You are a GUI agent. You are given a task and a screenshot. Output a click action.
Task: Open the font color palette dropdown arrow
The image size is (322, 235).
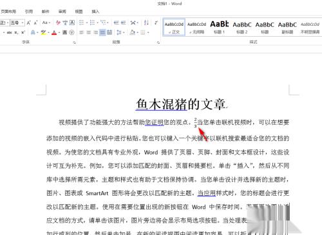click(x=59, y=33)
